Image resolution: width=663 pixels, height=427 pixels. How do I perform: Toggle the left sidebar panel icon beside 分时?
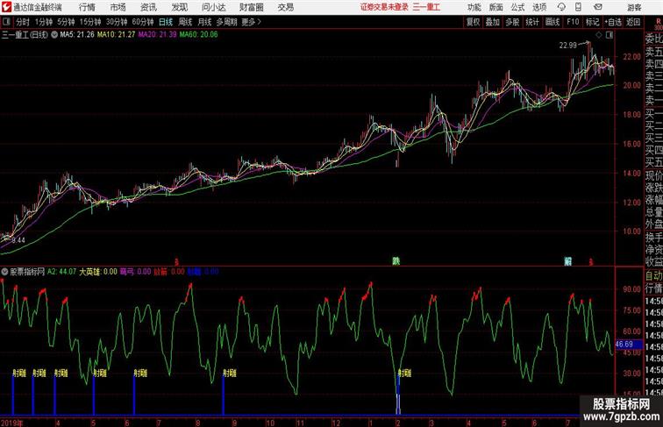click(x=6, y=22)
